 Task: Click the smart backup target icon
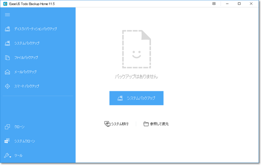point(7,86)
